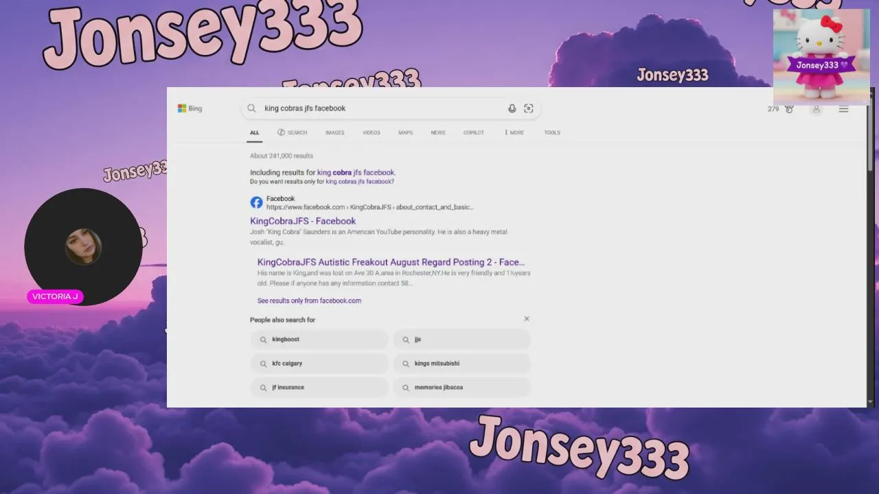Open the COPILOT tab
This screenshot has width=879, height=494.
(474, 132)
